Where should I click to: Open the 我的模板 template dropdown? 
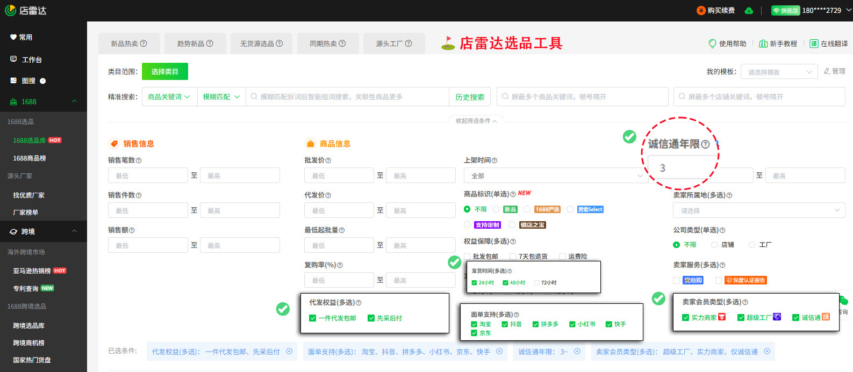click(x=779, y=72)
